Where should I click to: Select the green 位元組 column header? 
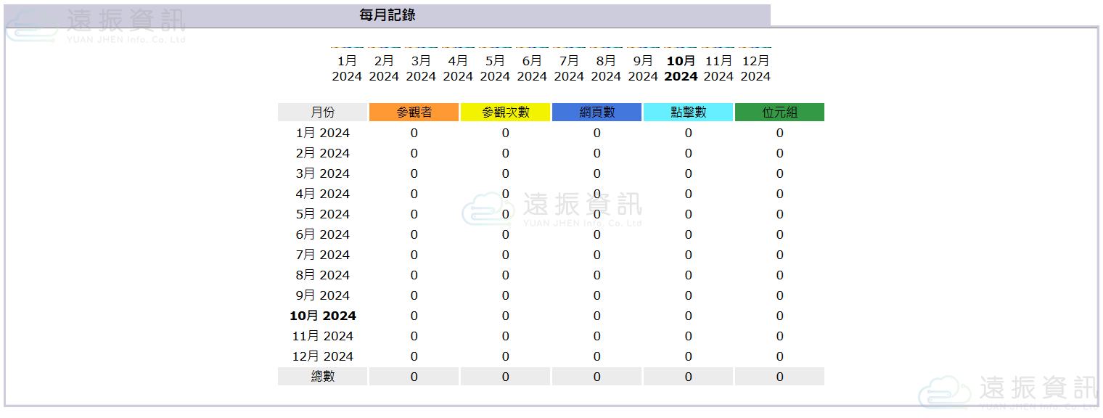click(779, 112)
